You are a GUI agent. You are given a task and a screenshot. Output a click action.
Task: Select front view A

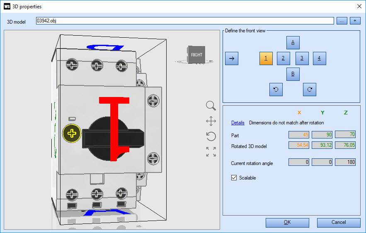tap(293, 42)
